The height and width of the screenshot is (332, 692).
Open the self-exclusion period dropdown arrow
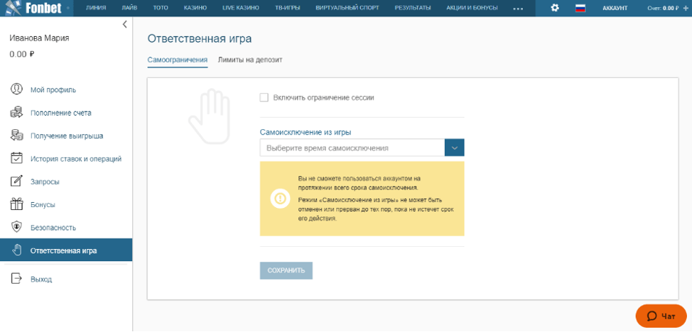[x=454, y=148]
